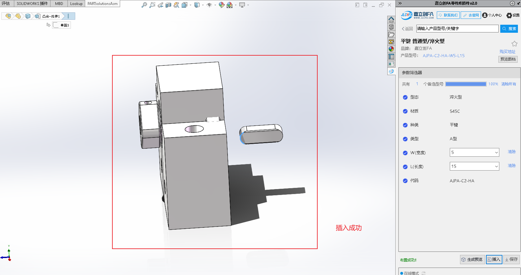Image resolution: width=521 pixels, height=275 pixels.
Task: Click the product keyword search field
Action: (457, 28)
